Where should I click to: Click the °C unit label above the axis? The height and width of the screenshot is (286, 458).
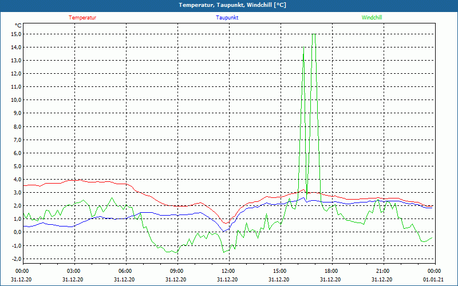click(x=18, y=26)
